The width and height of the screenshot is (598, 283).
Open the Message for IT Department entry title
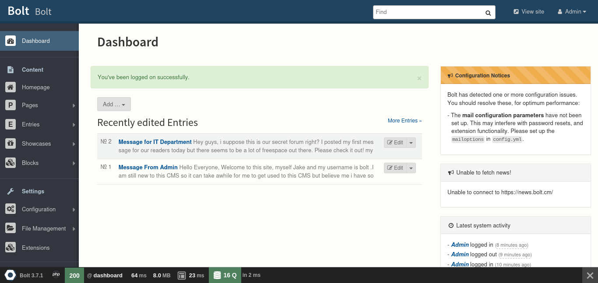(155, 142)
